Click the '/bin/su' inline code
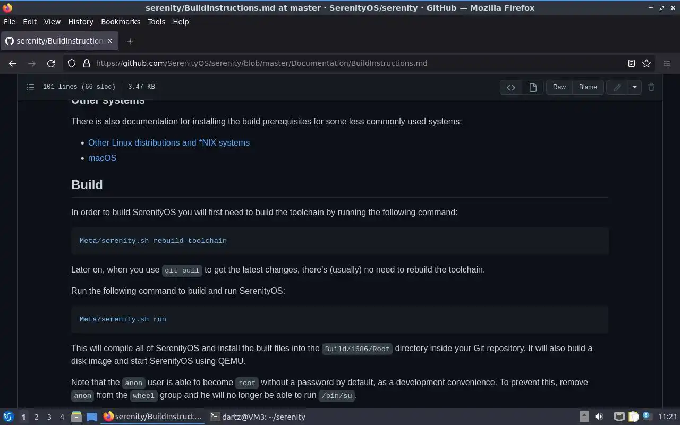This screenshot has height=425, width=680. pyautogui.click(x=337, y=396)
